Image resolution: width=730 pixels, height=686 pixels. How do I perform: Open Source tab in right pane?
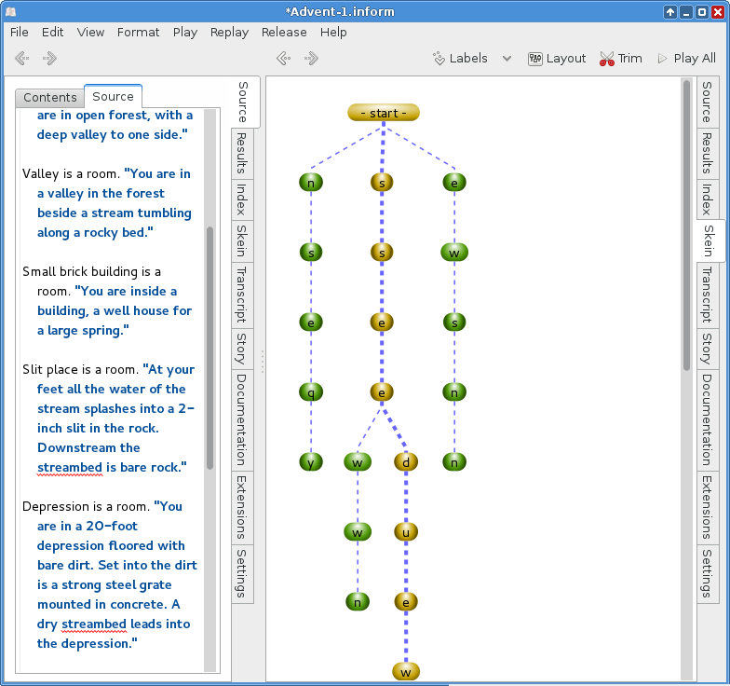pos(708,103)
